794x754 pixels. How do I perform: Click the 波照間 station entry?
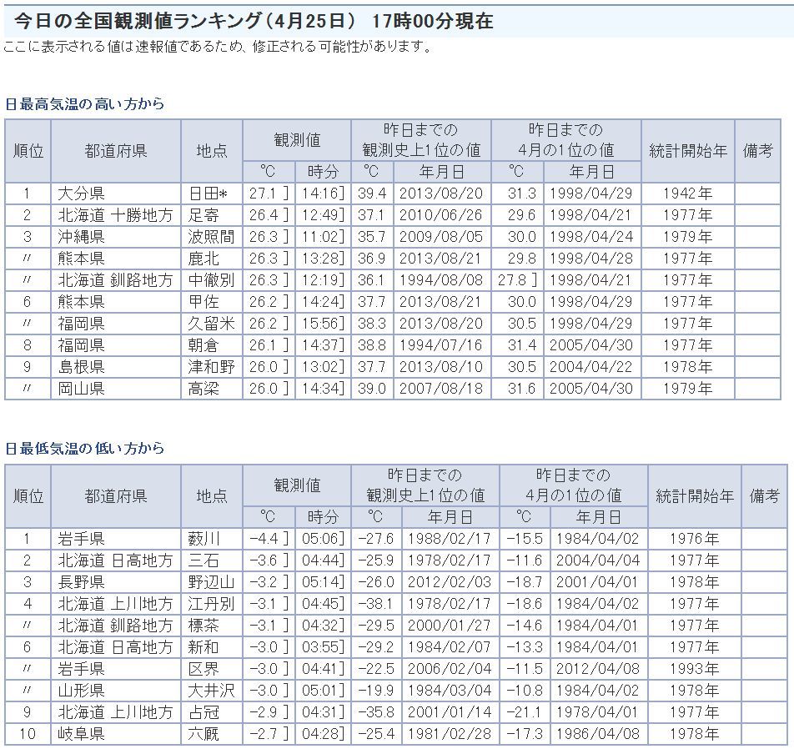point(211,237)
